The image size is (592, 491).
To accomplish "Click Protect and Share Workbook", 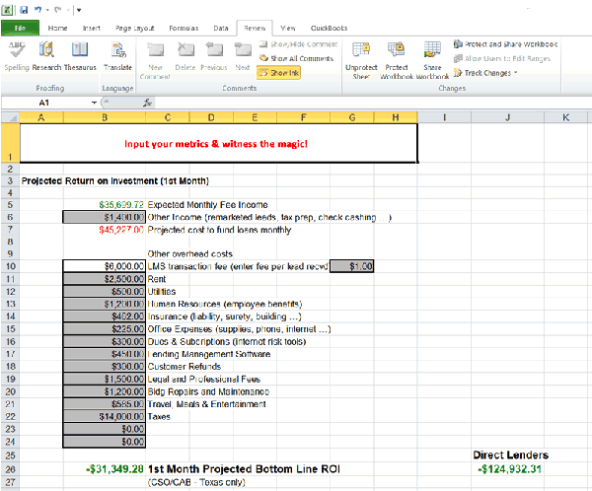I will [505, 44].
